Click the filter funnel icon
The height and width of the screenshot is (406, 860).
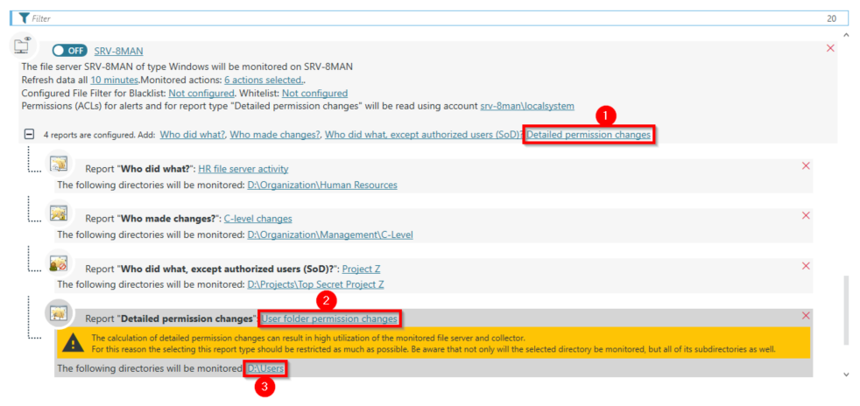click(24, 17)
